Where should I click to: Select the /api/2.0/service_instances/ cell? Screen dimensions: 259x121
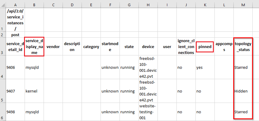tap(15, 20)
